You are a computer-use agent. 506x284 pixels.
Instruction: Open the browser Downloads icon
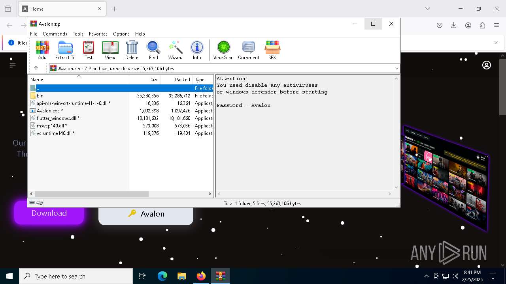pos(454,25)
